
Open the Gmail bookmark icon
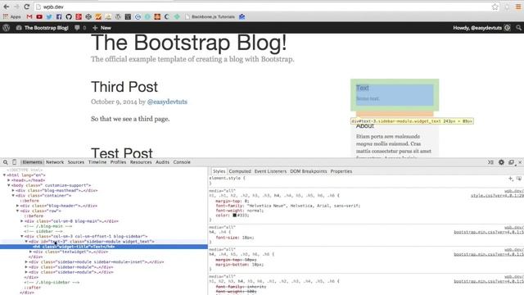[x=29, y=16]
